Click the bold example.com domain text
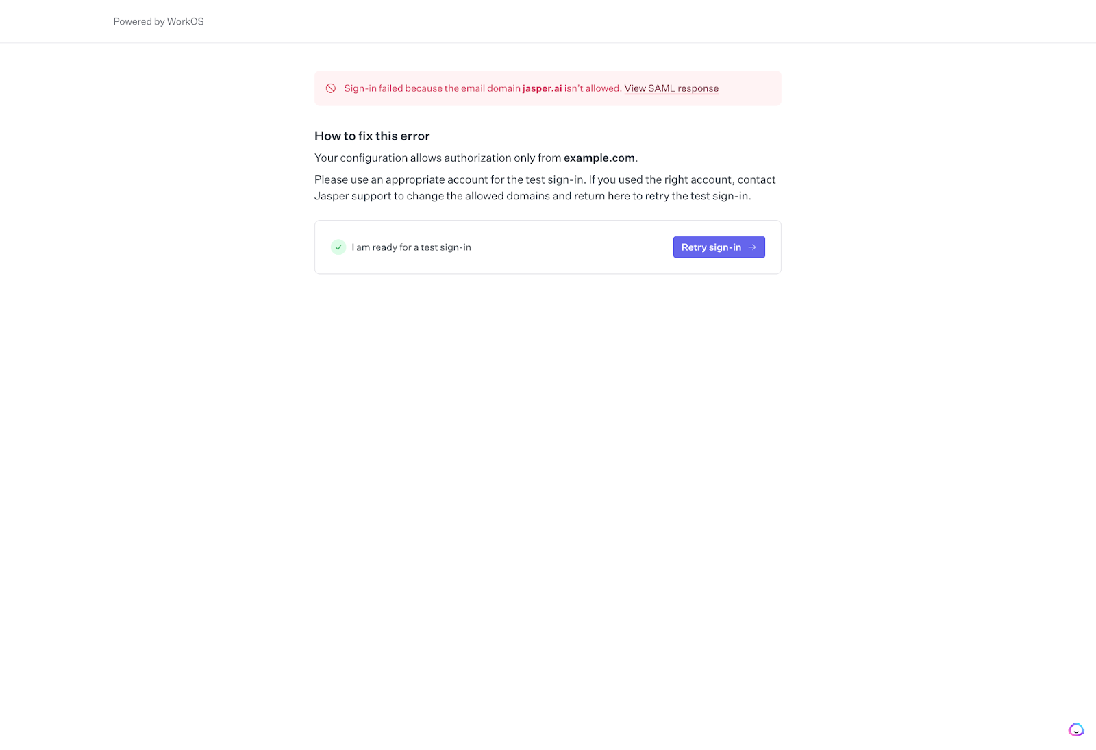The image size is (1096, 750). coord(599,158)
